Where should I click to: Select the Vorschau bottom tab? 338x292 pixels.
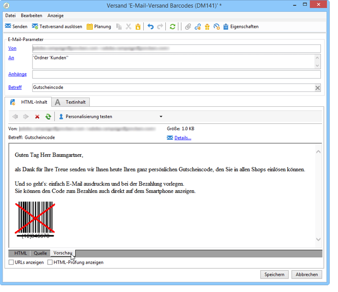[x=63, y=253]
